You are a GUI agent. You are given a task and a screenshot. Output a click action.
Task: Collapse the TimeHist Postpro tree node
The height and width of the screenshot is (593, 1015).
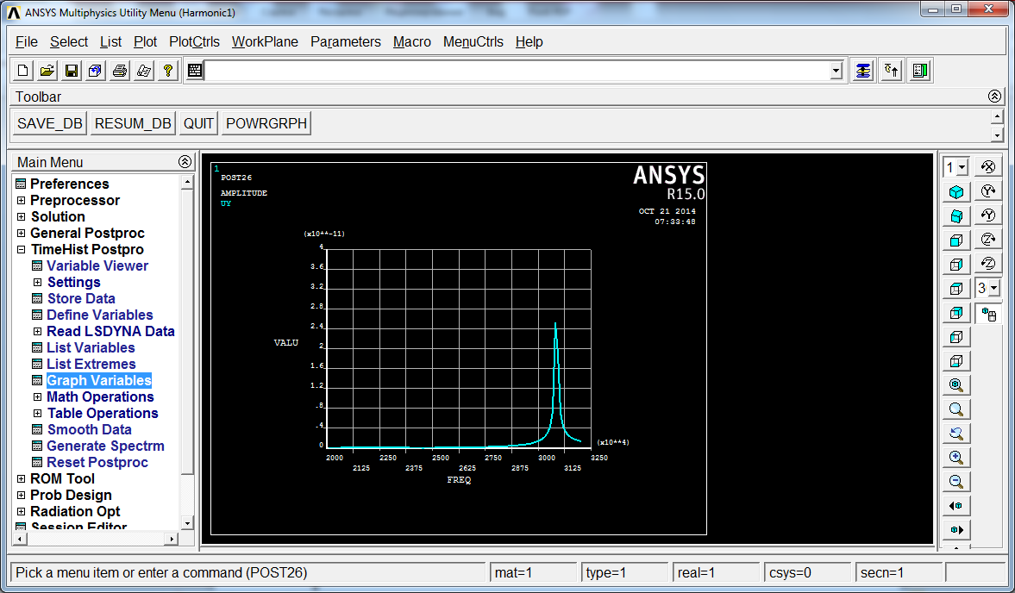point(21,250)
